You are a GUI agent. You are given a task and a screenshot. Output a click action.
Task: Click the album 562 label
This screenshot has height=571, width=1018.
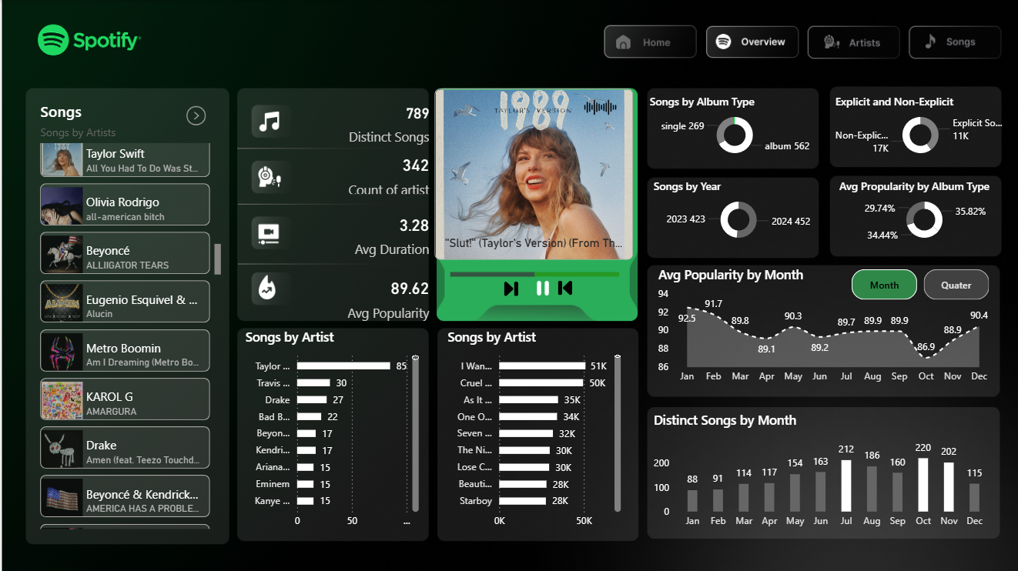click(x=787, y=146)
